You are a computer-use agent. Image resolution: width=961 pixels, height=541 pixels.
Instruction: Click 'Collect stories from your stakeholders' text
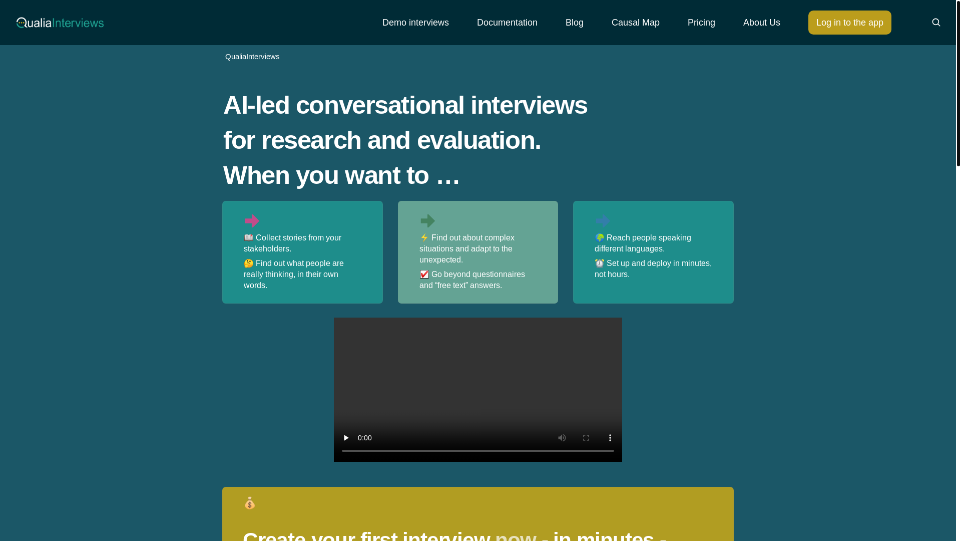[293, 243]
